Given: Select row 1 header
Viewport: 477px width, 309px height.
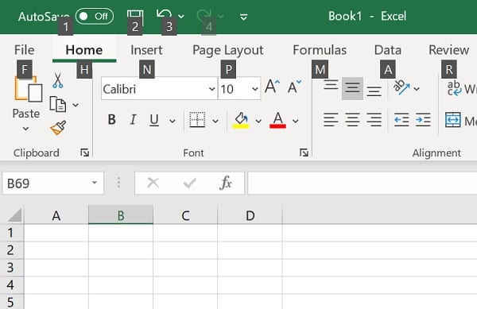Looking at the screenshot, I should point(12,233).
